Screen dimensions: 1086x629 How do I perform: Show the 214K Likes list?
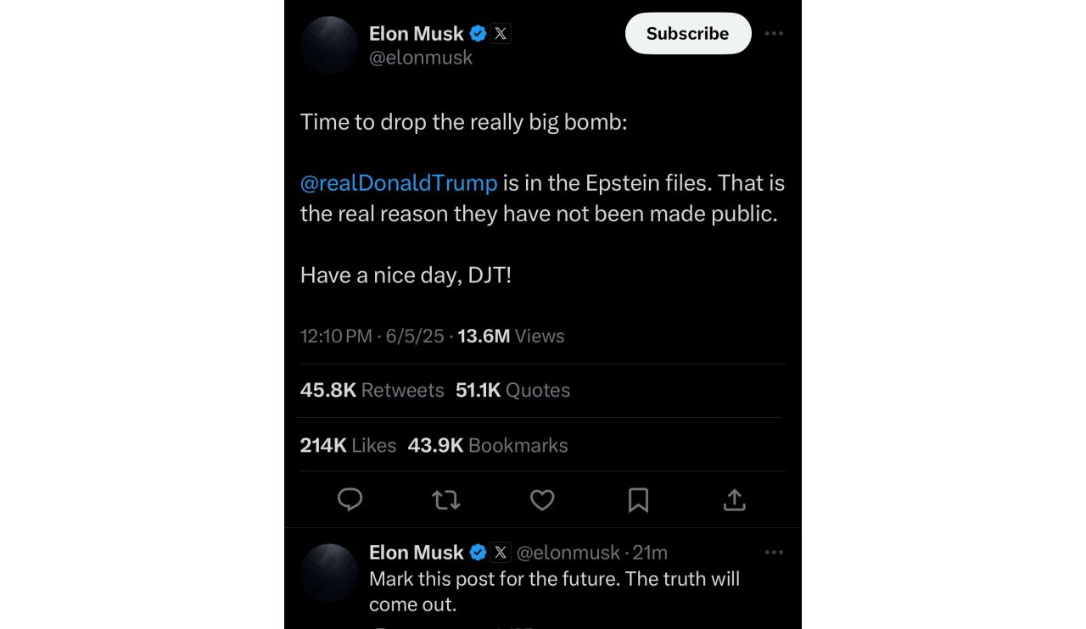click(x=348, y=445)
